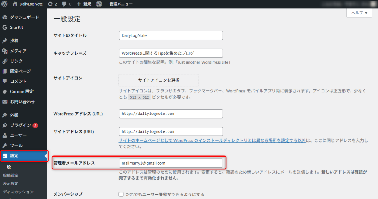Click the サイトのタイトル text field
The width and height of the screenshot is (378, 199).
[171, 35]
